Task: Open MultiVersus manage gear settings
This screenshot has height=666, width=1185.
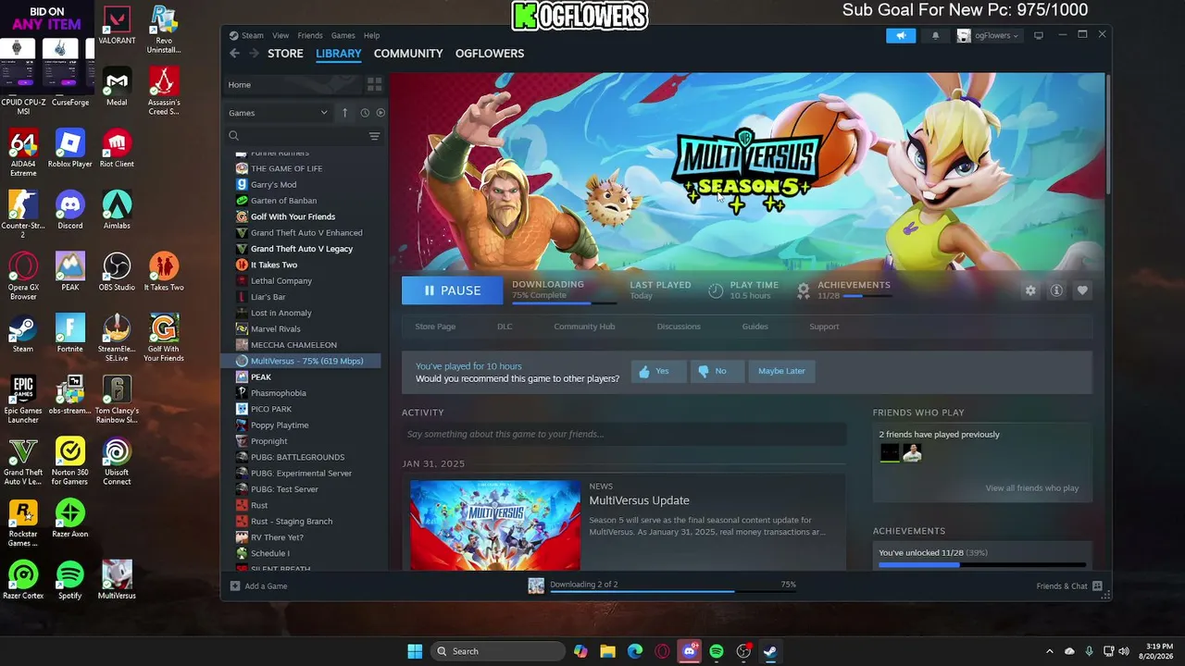Action: point(1030,290)
